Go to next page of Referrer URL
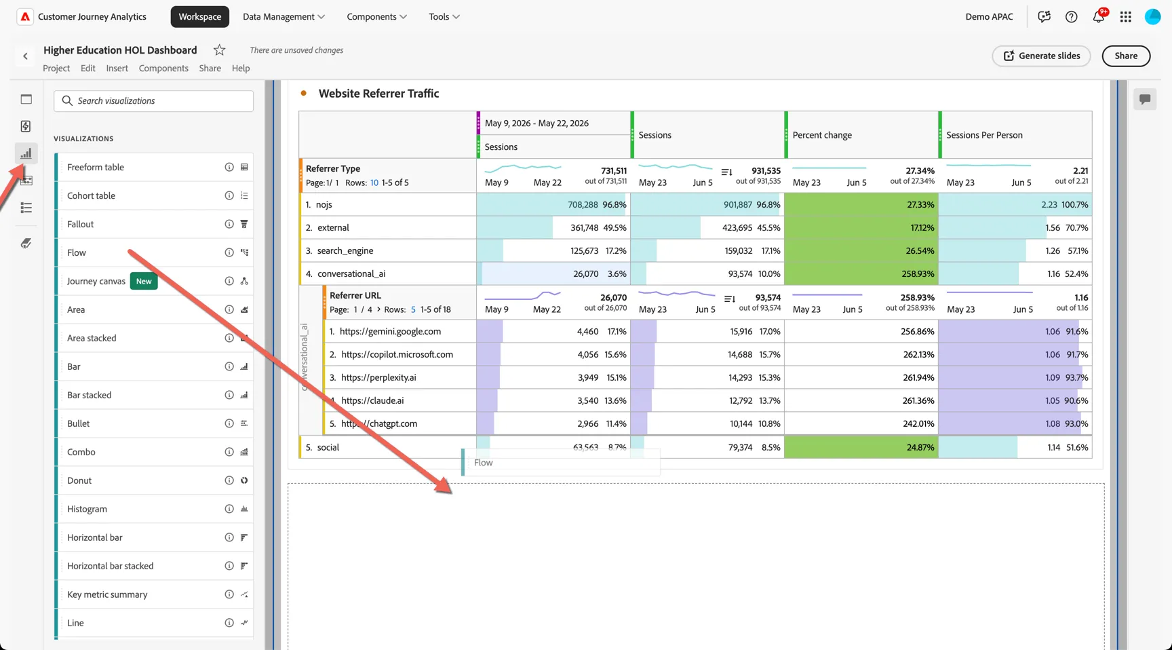 point(378,309)
